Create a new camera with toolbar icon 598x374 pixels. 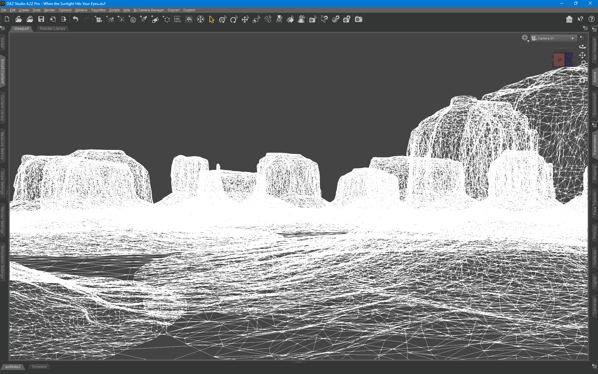[x=98, y=19]
